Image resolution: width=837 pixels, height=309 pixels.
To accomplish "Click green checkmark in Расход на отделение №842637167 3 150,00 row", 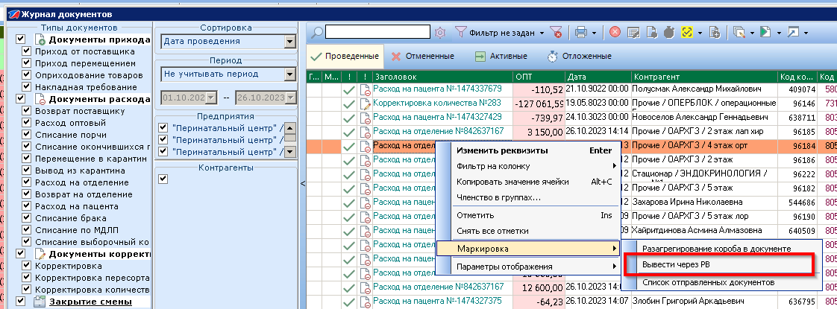I will 348,131.
